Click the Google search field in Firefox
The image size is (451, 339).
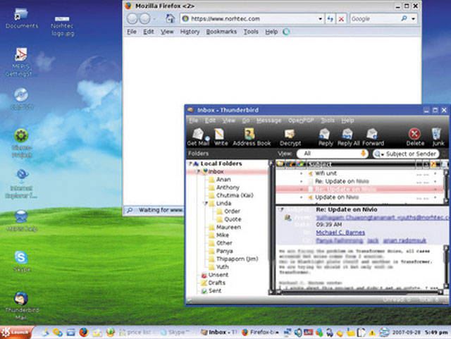(375, 19)
